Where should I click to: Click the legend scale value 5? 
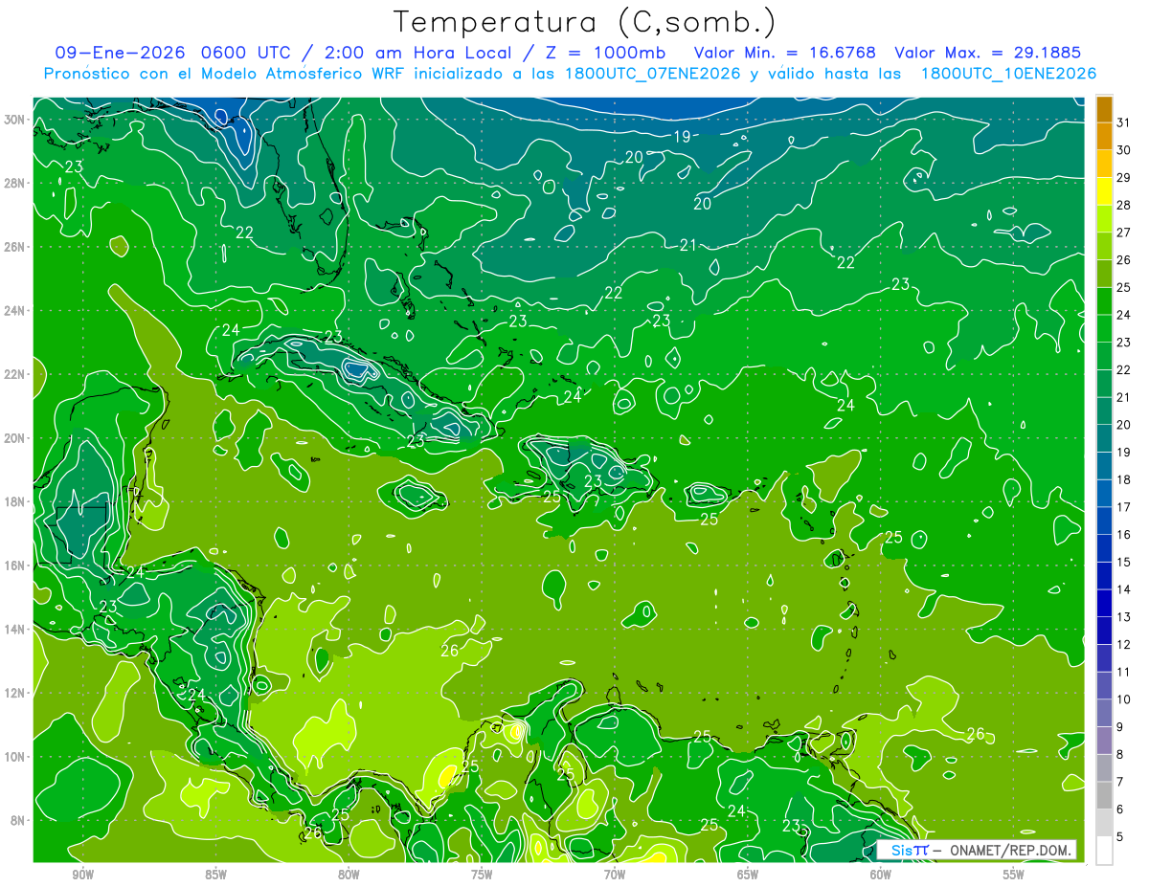[1121, 836]
